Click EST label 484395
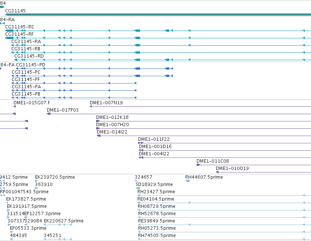This screenshot has height=241, width=311. [18, 236]
